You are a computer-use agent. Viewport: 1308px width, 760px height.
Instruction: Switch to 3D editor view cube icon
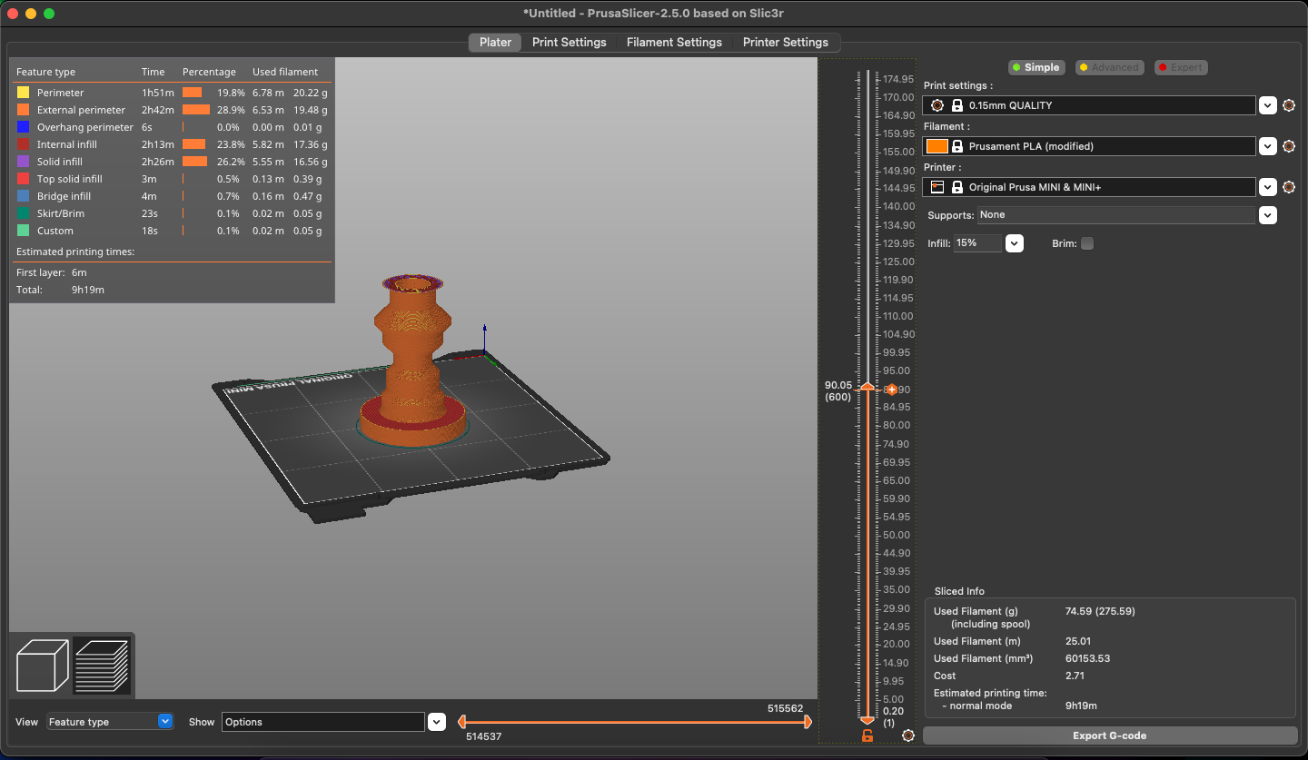(x=43, y=666)
